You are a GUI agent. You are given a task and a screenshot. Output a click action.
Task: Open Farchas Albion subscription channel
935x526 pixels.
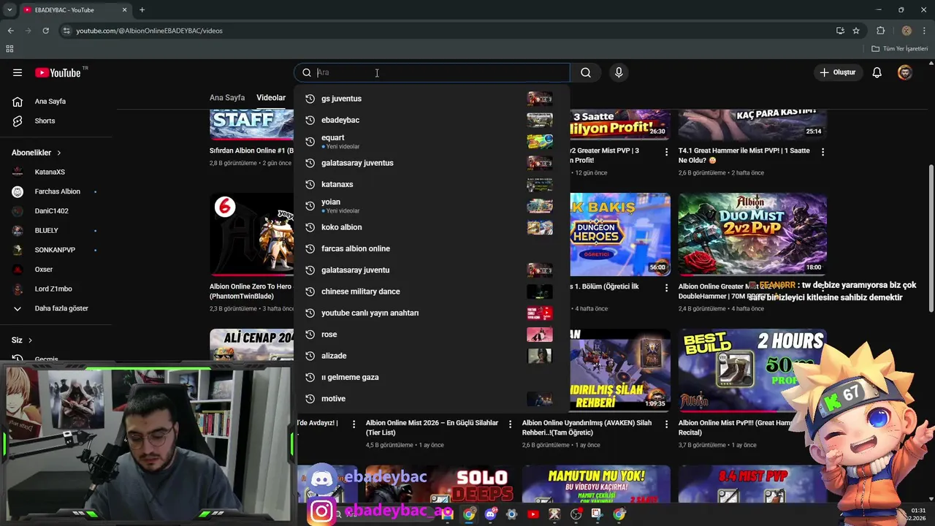pyautogui.click(x=56, y=191)
